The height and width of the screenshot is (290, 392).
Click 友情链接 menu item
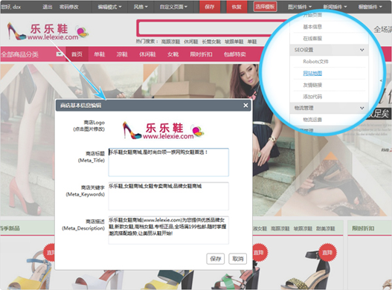(x=312, y=85)
